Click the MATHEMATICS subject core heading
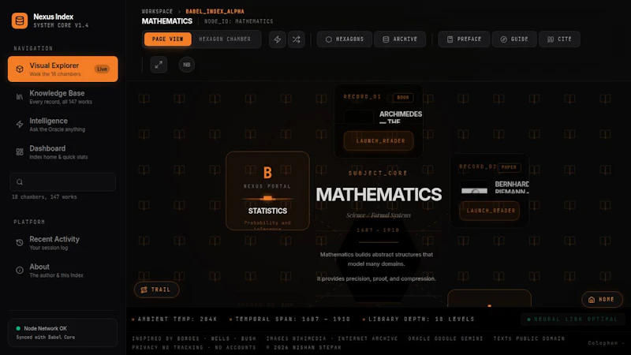This screenshot has height=355, width=631. click(379, 194)
